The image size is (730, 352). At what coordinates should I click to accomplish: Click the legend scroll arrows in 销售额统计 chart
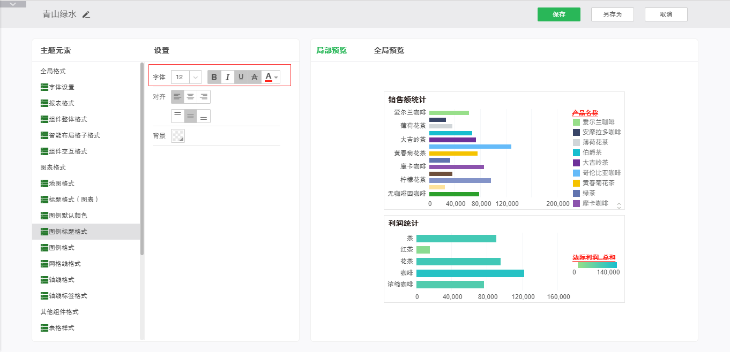[x=619, y=205]
